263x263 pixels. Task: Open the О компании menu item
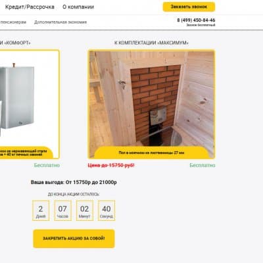coord(78,7)
